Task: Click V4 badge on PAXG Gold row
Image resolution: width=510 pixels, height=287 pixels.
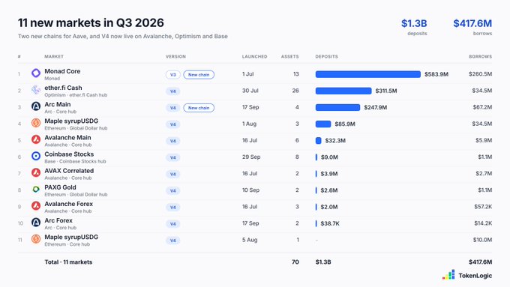Action: click(x=173, y=191)
